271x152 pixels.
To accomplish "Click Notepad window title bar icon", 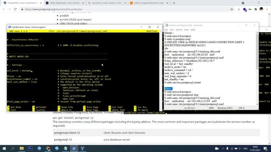I will click(x=166, y=25).
